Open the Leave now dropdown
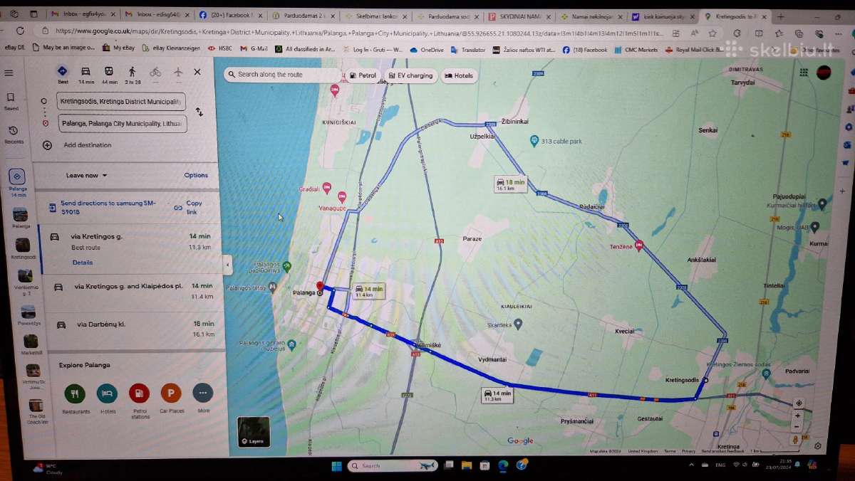 (86, 175)
